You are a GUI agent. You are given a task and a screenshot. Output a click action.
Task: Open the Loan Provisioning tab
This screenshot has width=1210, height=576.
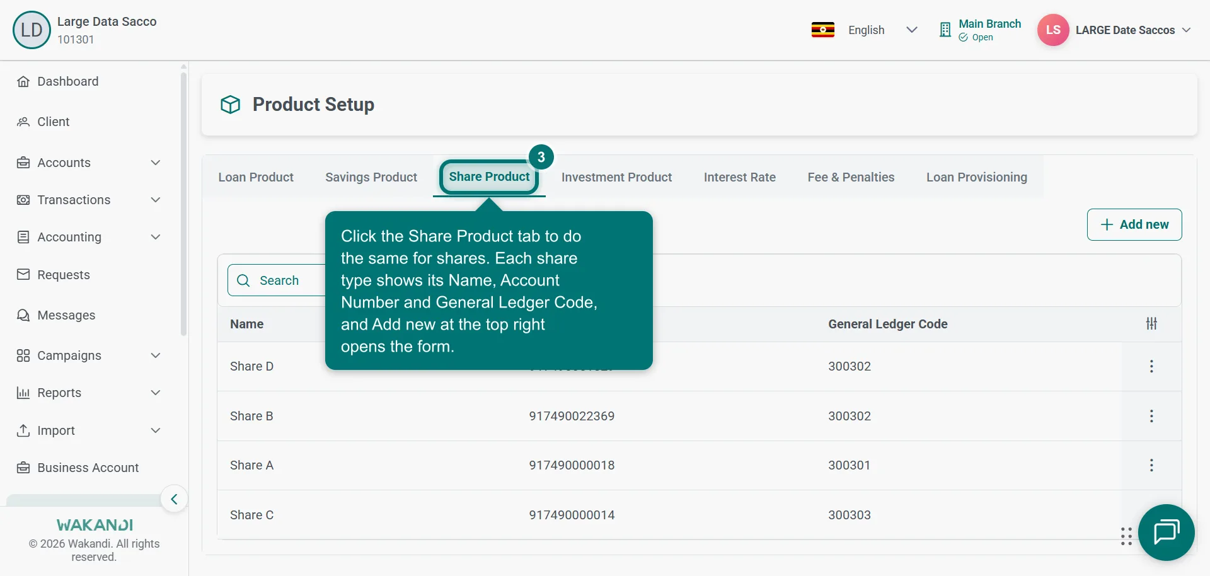pos(977,177)
